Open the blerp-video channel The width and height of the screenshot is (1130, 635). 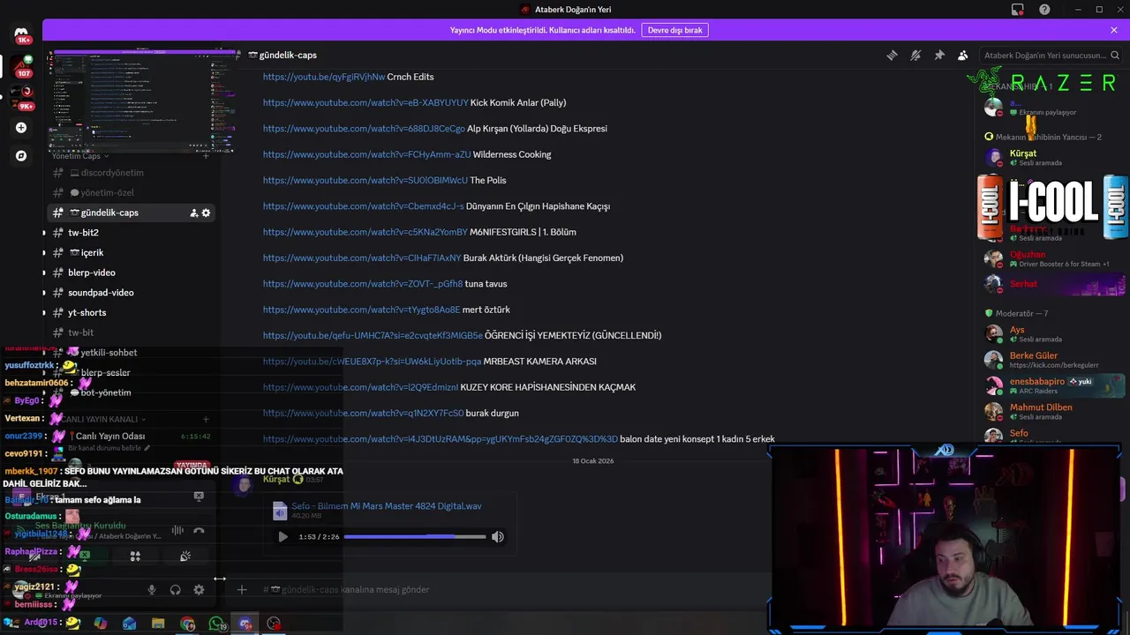pos(131,273)
